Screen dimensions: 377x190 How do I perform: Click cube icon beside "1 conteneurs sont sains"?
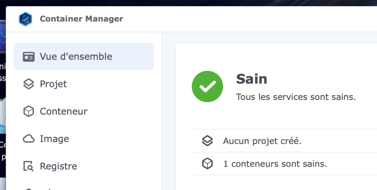207,164
